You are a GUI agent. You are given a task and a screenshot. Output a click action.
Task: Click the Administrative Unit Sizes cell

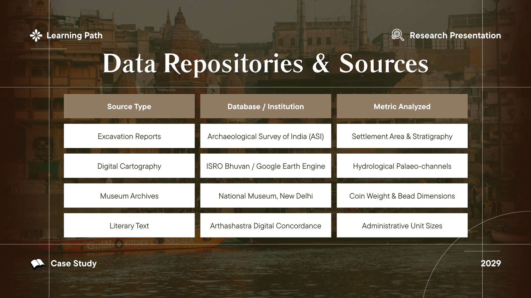coord(402,225)
